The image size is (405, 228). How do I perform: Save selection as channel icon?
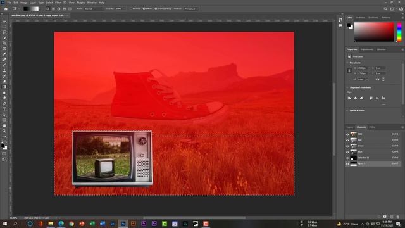385,217
